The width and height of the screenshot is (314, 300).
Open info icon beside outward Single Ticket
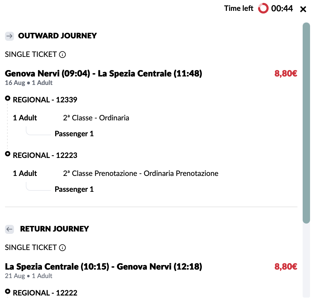click(x=62, y=54)
